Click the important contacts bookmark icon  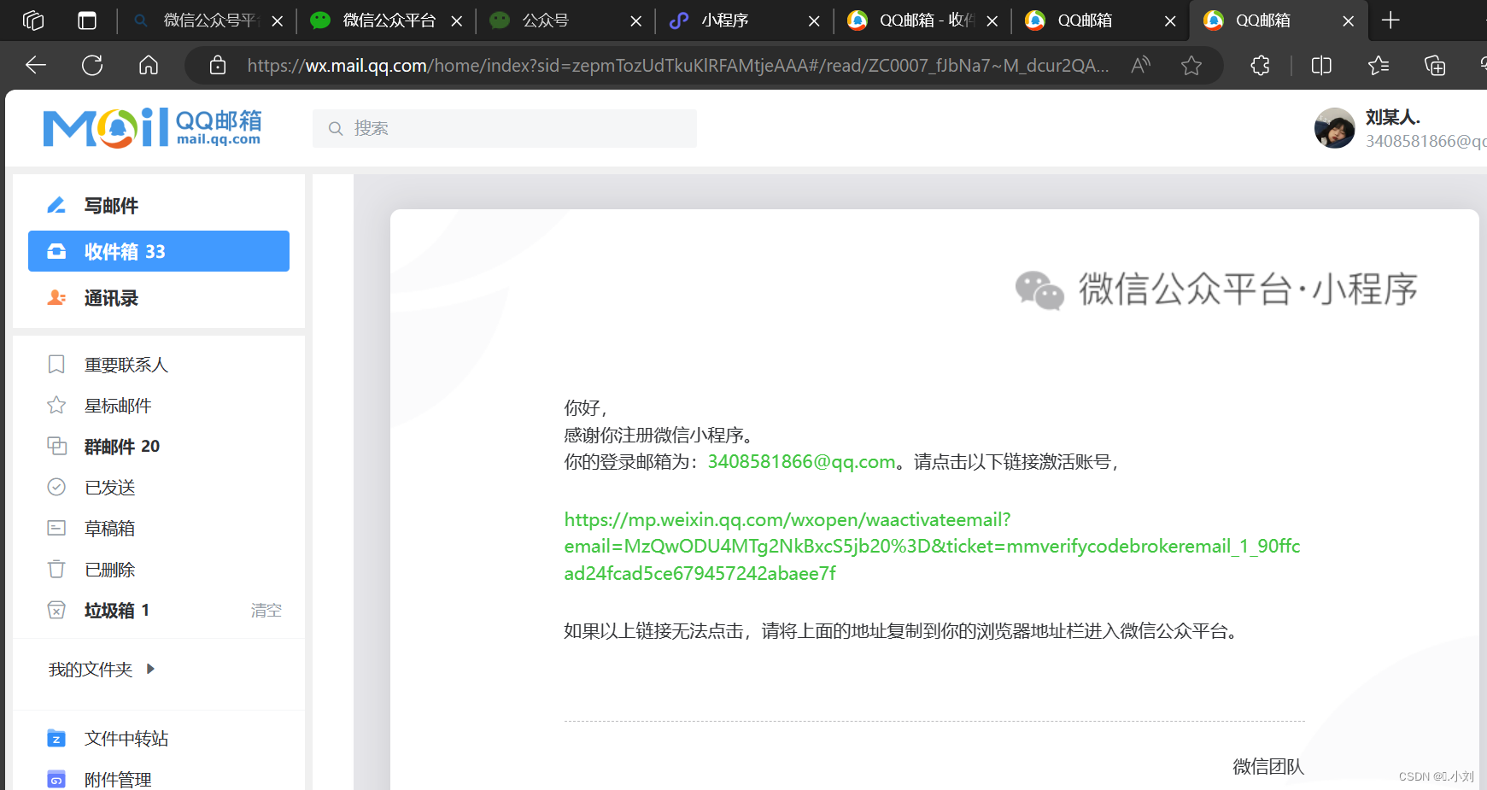(x=56, y=365)
